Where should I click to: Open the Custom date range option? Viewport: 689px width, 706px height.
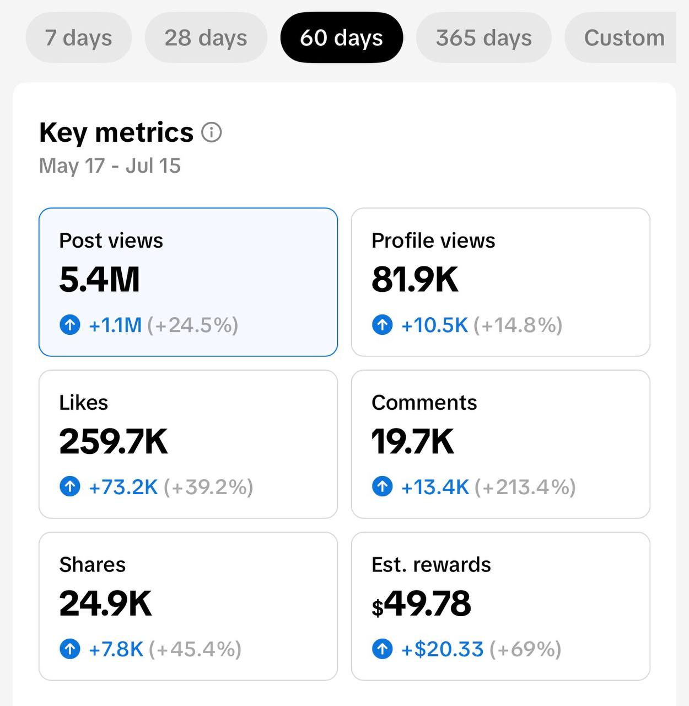click(621, 38)
